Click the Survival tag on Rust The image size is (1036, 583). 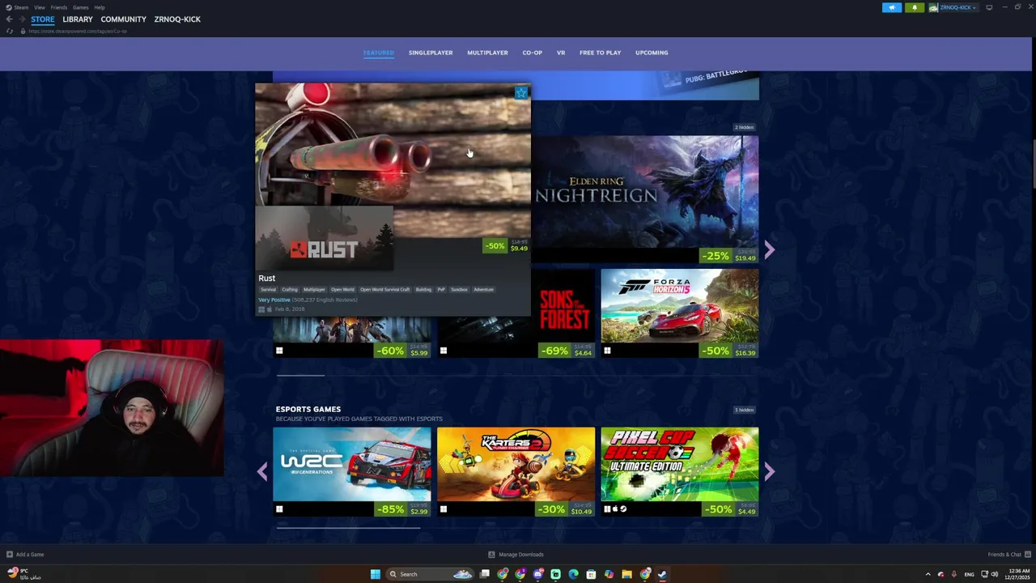[x=268, y=289]
